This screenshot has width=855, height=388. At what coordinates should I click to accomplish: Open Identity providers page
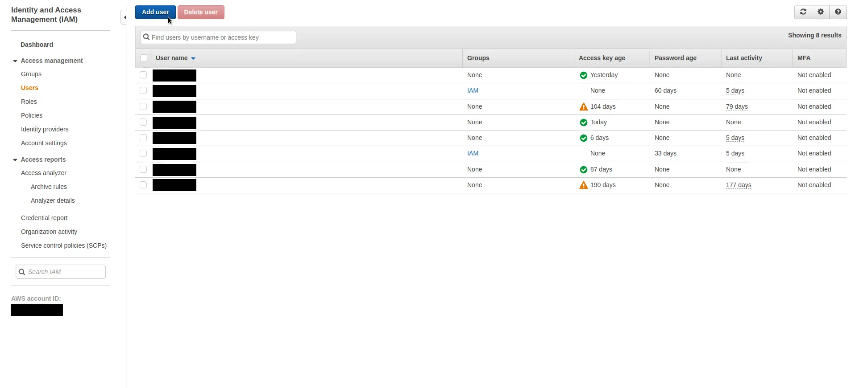[x=45, y=129]
